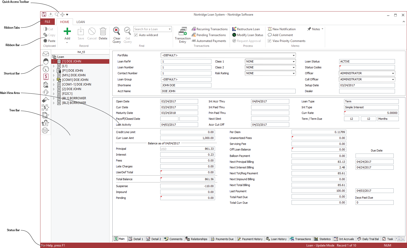Image resolution: width=407 pixels, height=248 pixels.
Task: Open the Search for a Loan dropdown
Action: point(169,29)
